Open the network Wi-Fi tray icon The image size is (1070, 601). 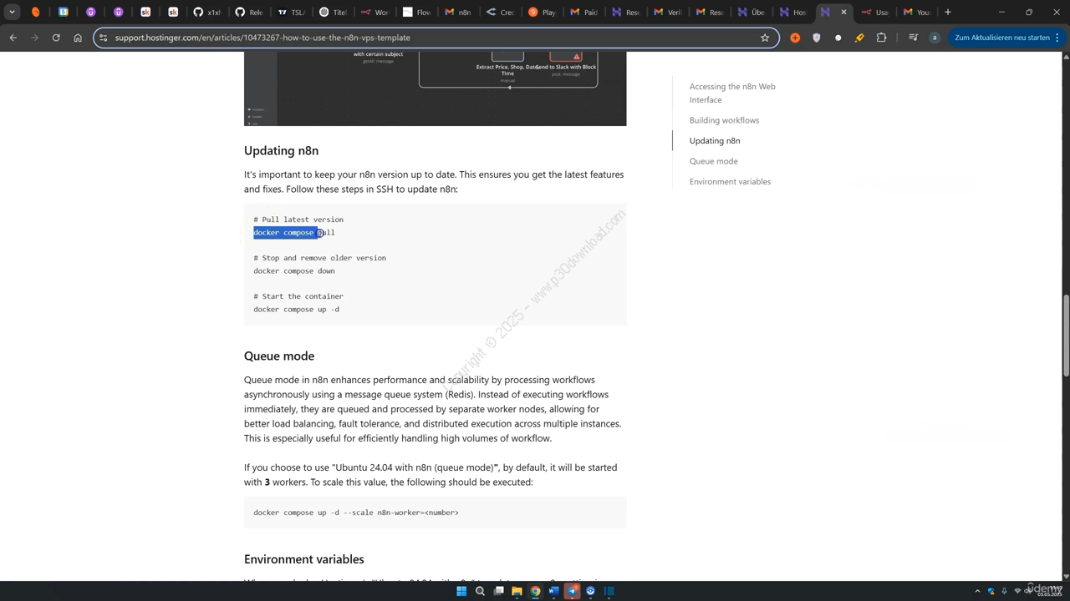point(1017,591)
